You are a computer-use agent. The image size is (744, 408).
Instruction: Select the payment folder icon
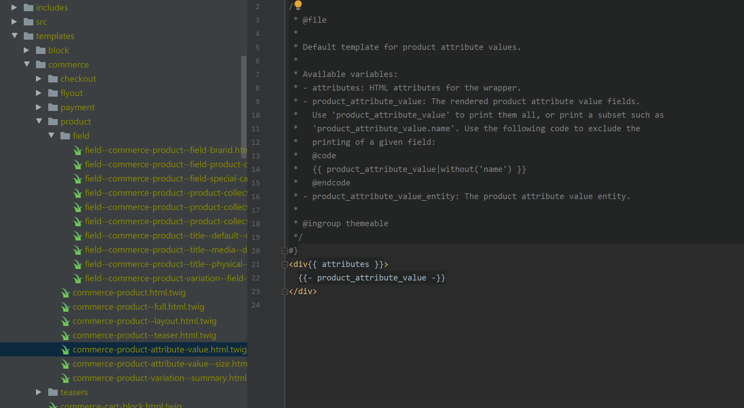(53, 107)
